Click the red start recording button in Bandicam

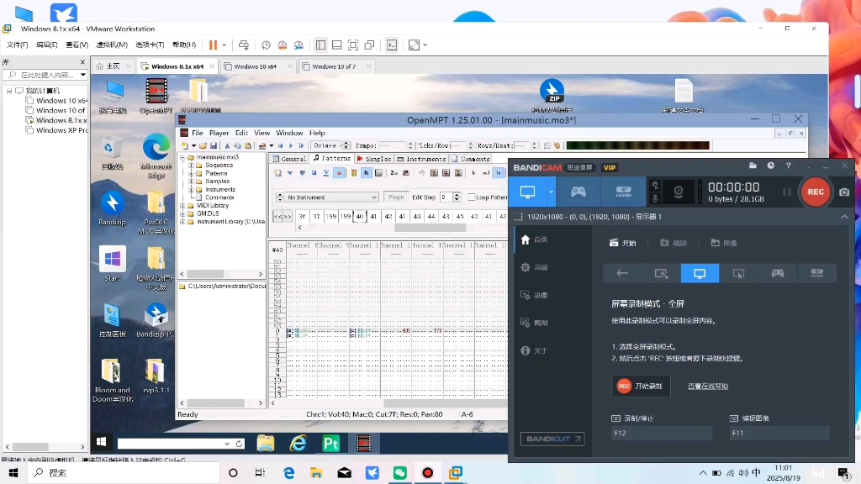click(x=641, y=387)
